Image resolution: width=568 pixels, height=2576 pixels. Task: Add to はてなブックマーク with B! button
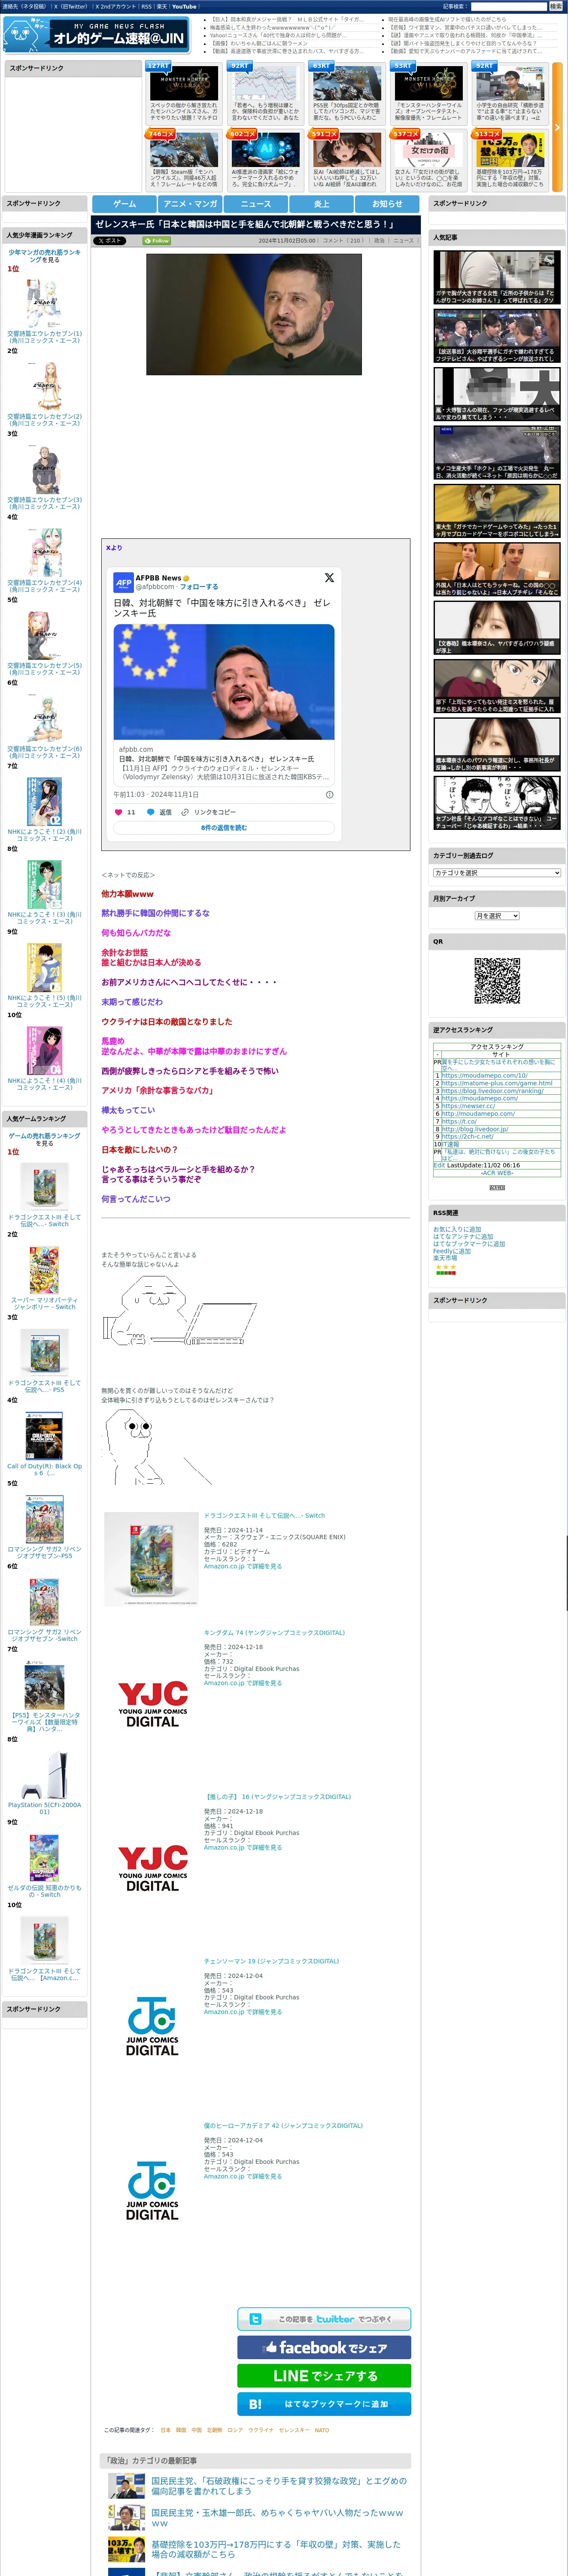[x=324, y=2403]
